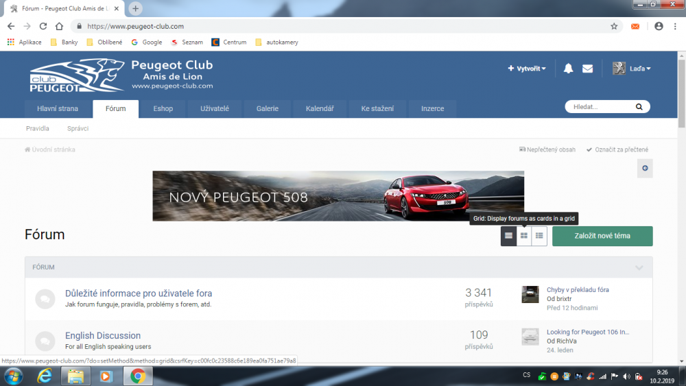Image resolution: width=686 pixels, height=386 pixels.
Task: Open the Windows Start button
Action: tap(13, 376)
